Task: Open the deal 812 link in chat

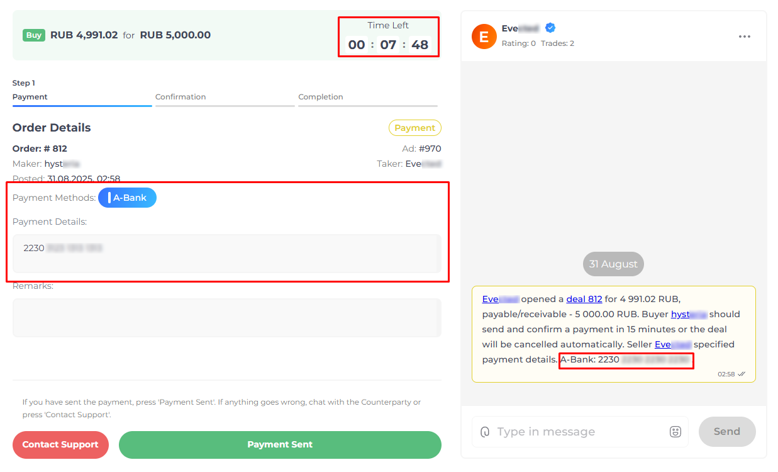Action: click(x=584, y=299)
